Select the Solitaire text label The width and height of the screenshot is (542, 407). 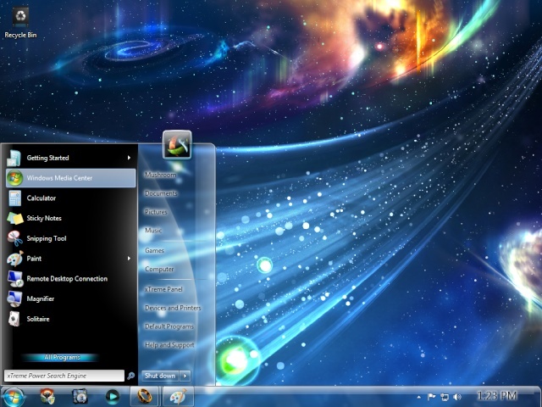(x=38, y=319)
